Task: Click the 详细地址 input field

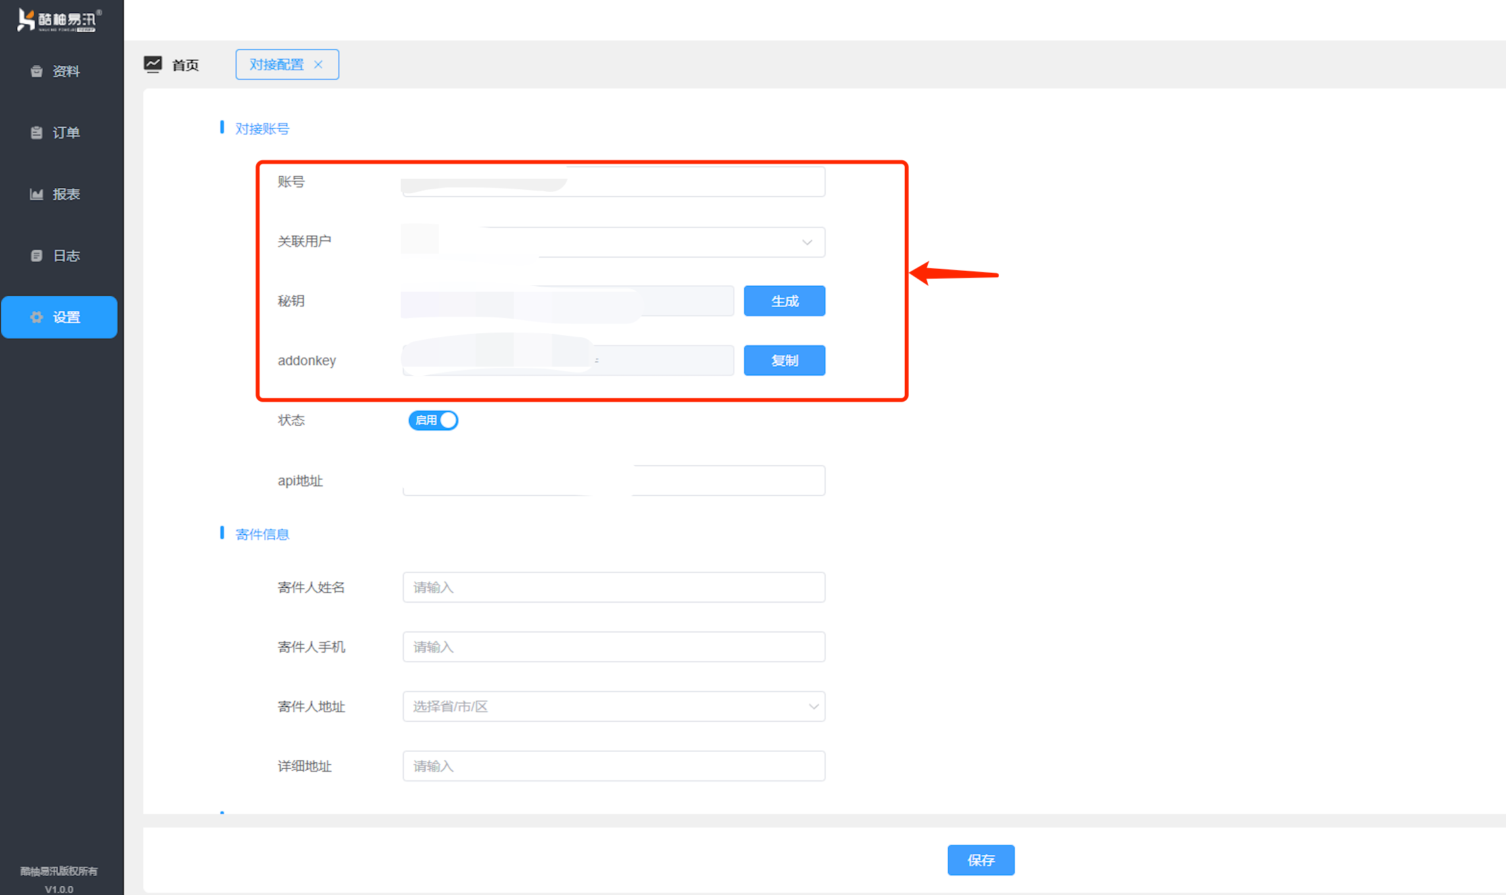Action: click(x=613, y=766)
